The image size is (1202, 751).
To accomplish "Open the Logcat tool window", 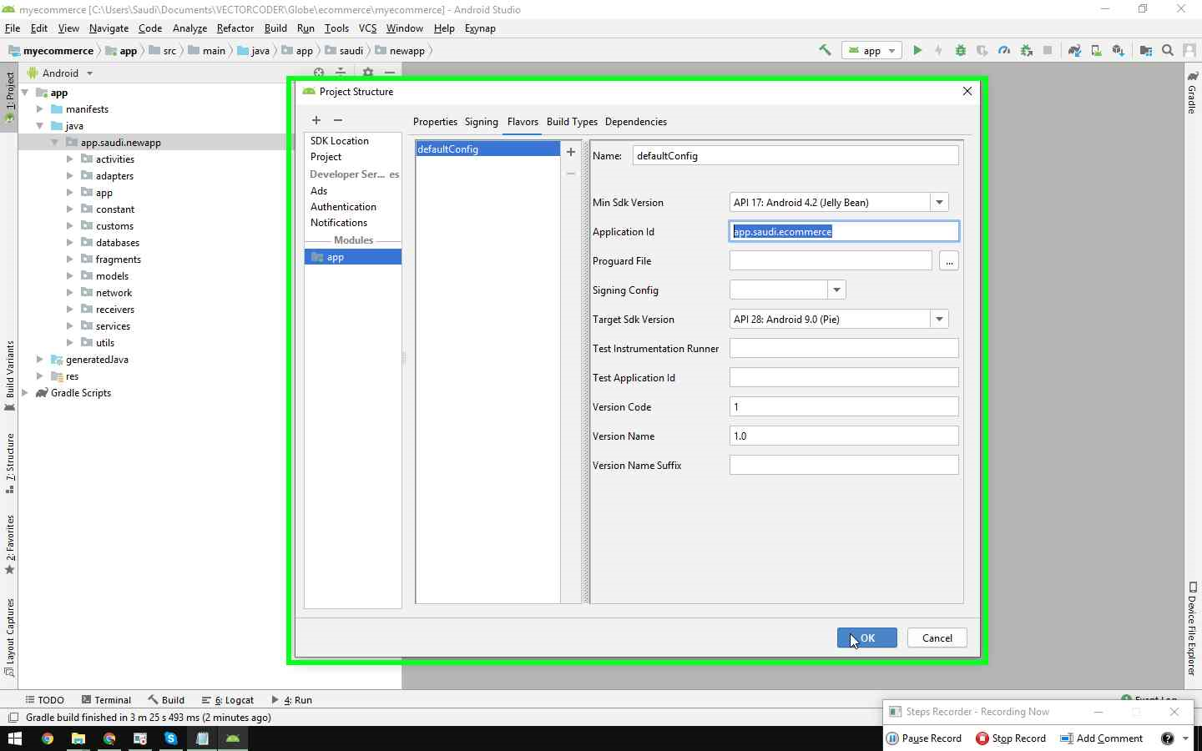I will 228,700.
